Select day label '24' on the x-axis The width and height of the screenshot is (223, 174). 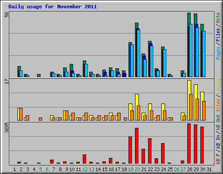click(163, 169)
